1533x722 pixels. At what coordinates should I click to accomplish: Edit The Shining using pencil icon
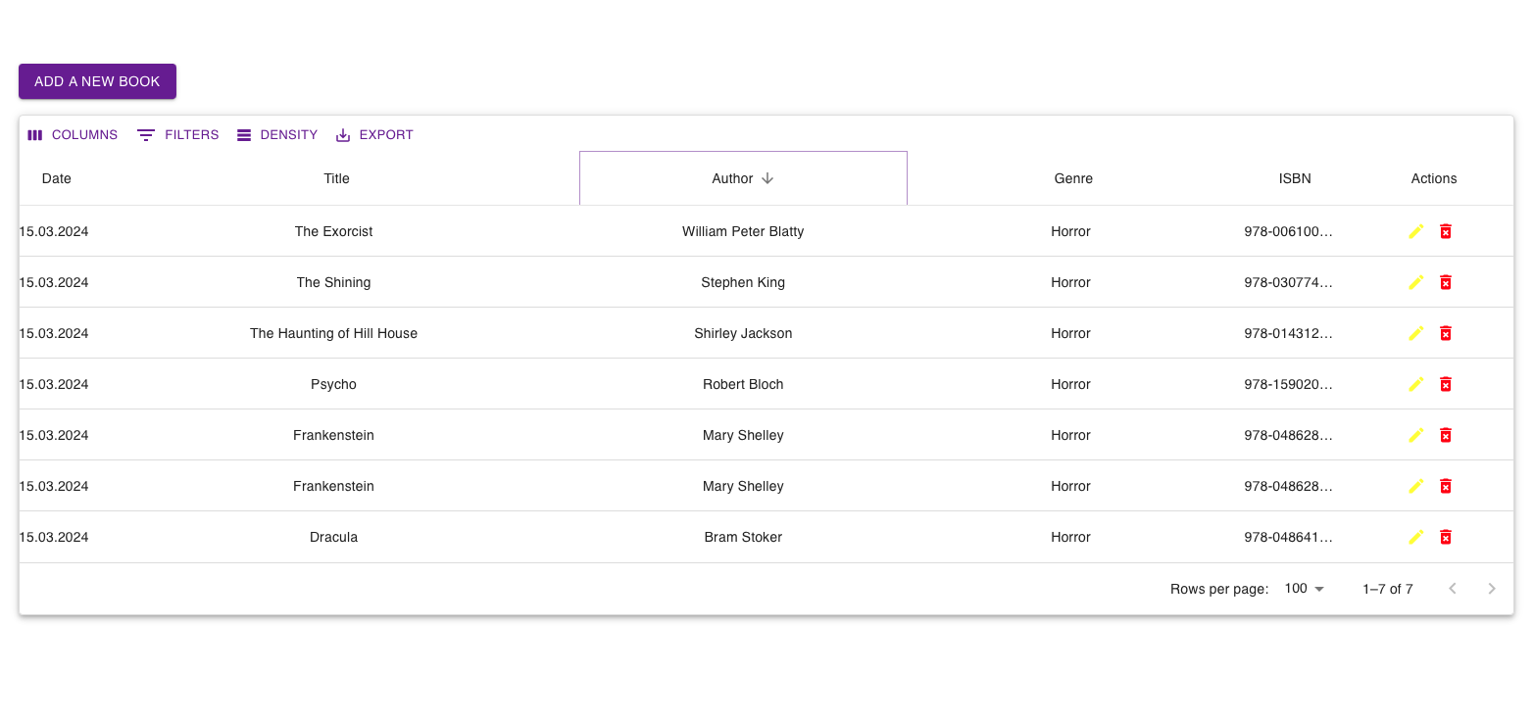point(1415,282)
